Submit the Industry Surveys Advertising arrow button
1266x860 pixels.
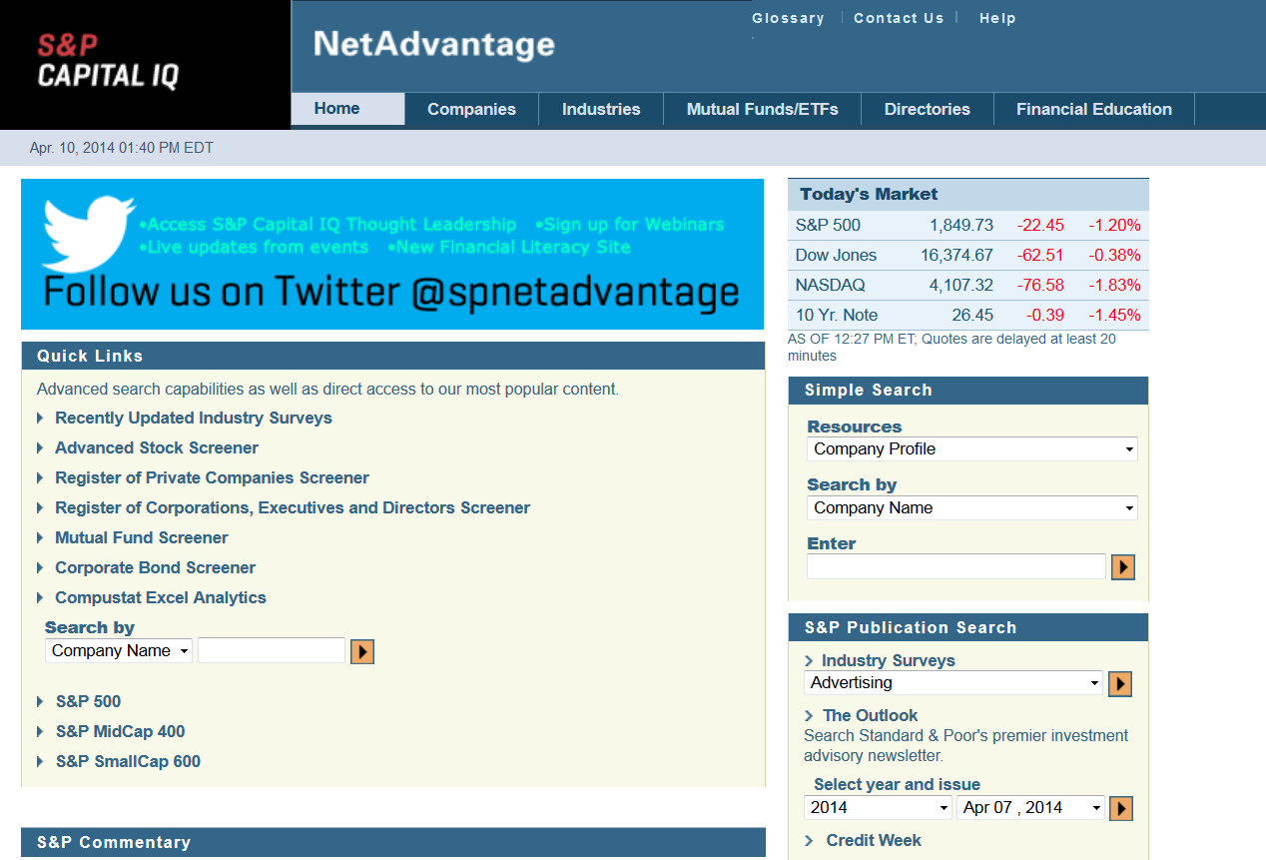click(x=1120, y=683)
